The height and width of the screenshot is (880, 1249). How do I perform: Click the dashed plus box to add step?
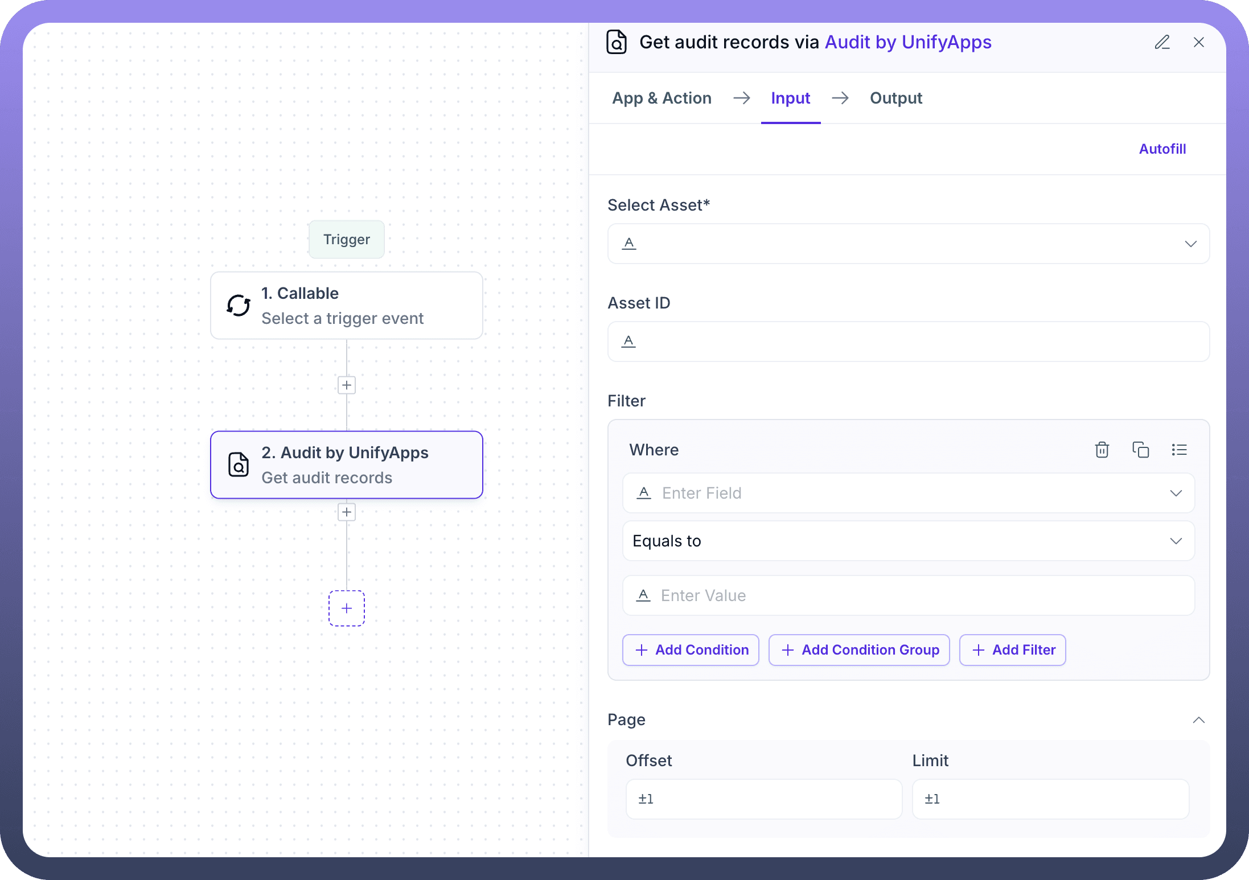point(347,608)
